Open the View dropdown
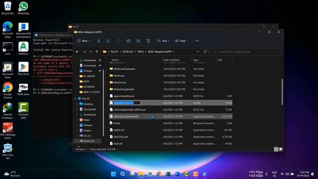This screenshot has width=318, height=179. 182,41
